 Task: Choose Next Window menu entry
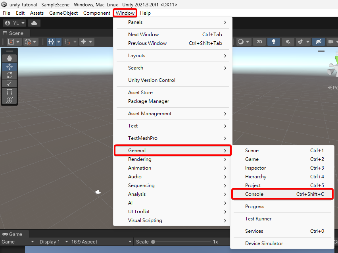pyautogui.click(x=173, y=35)
